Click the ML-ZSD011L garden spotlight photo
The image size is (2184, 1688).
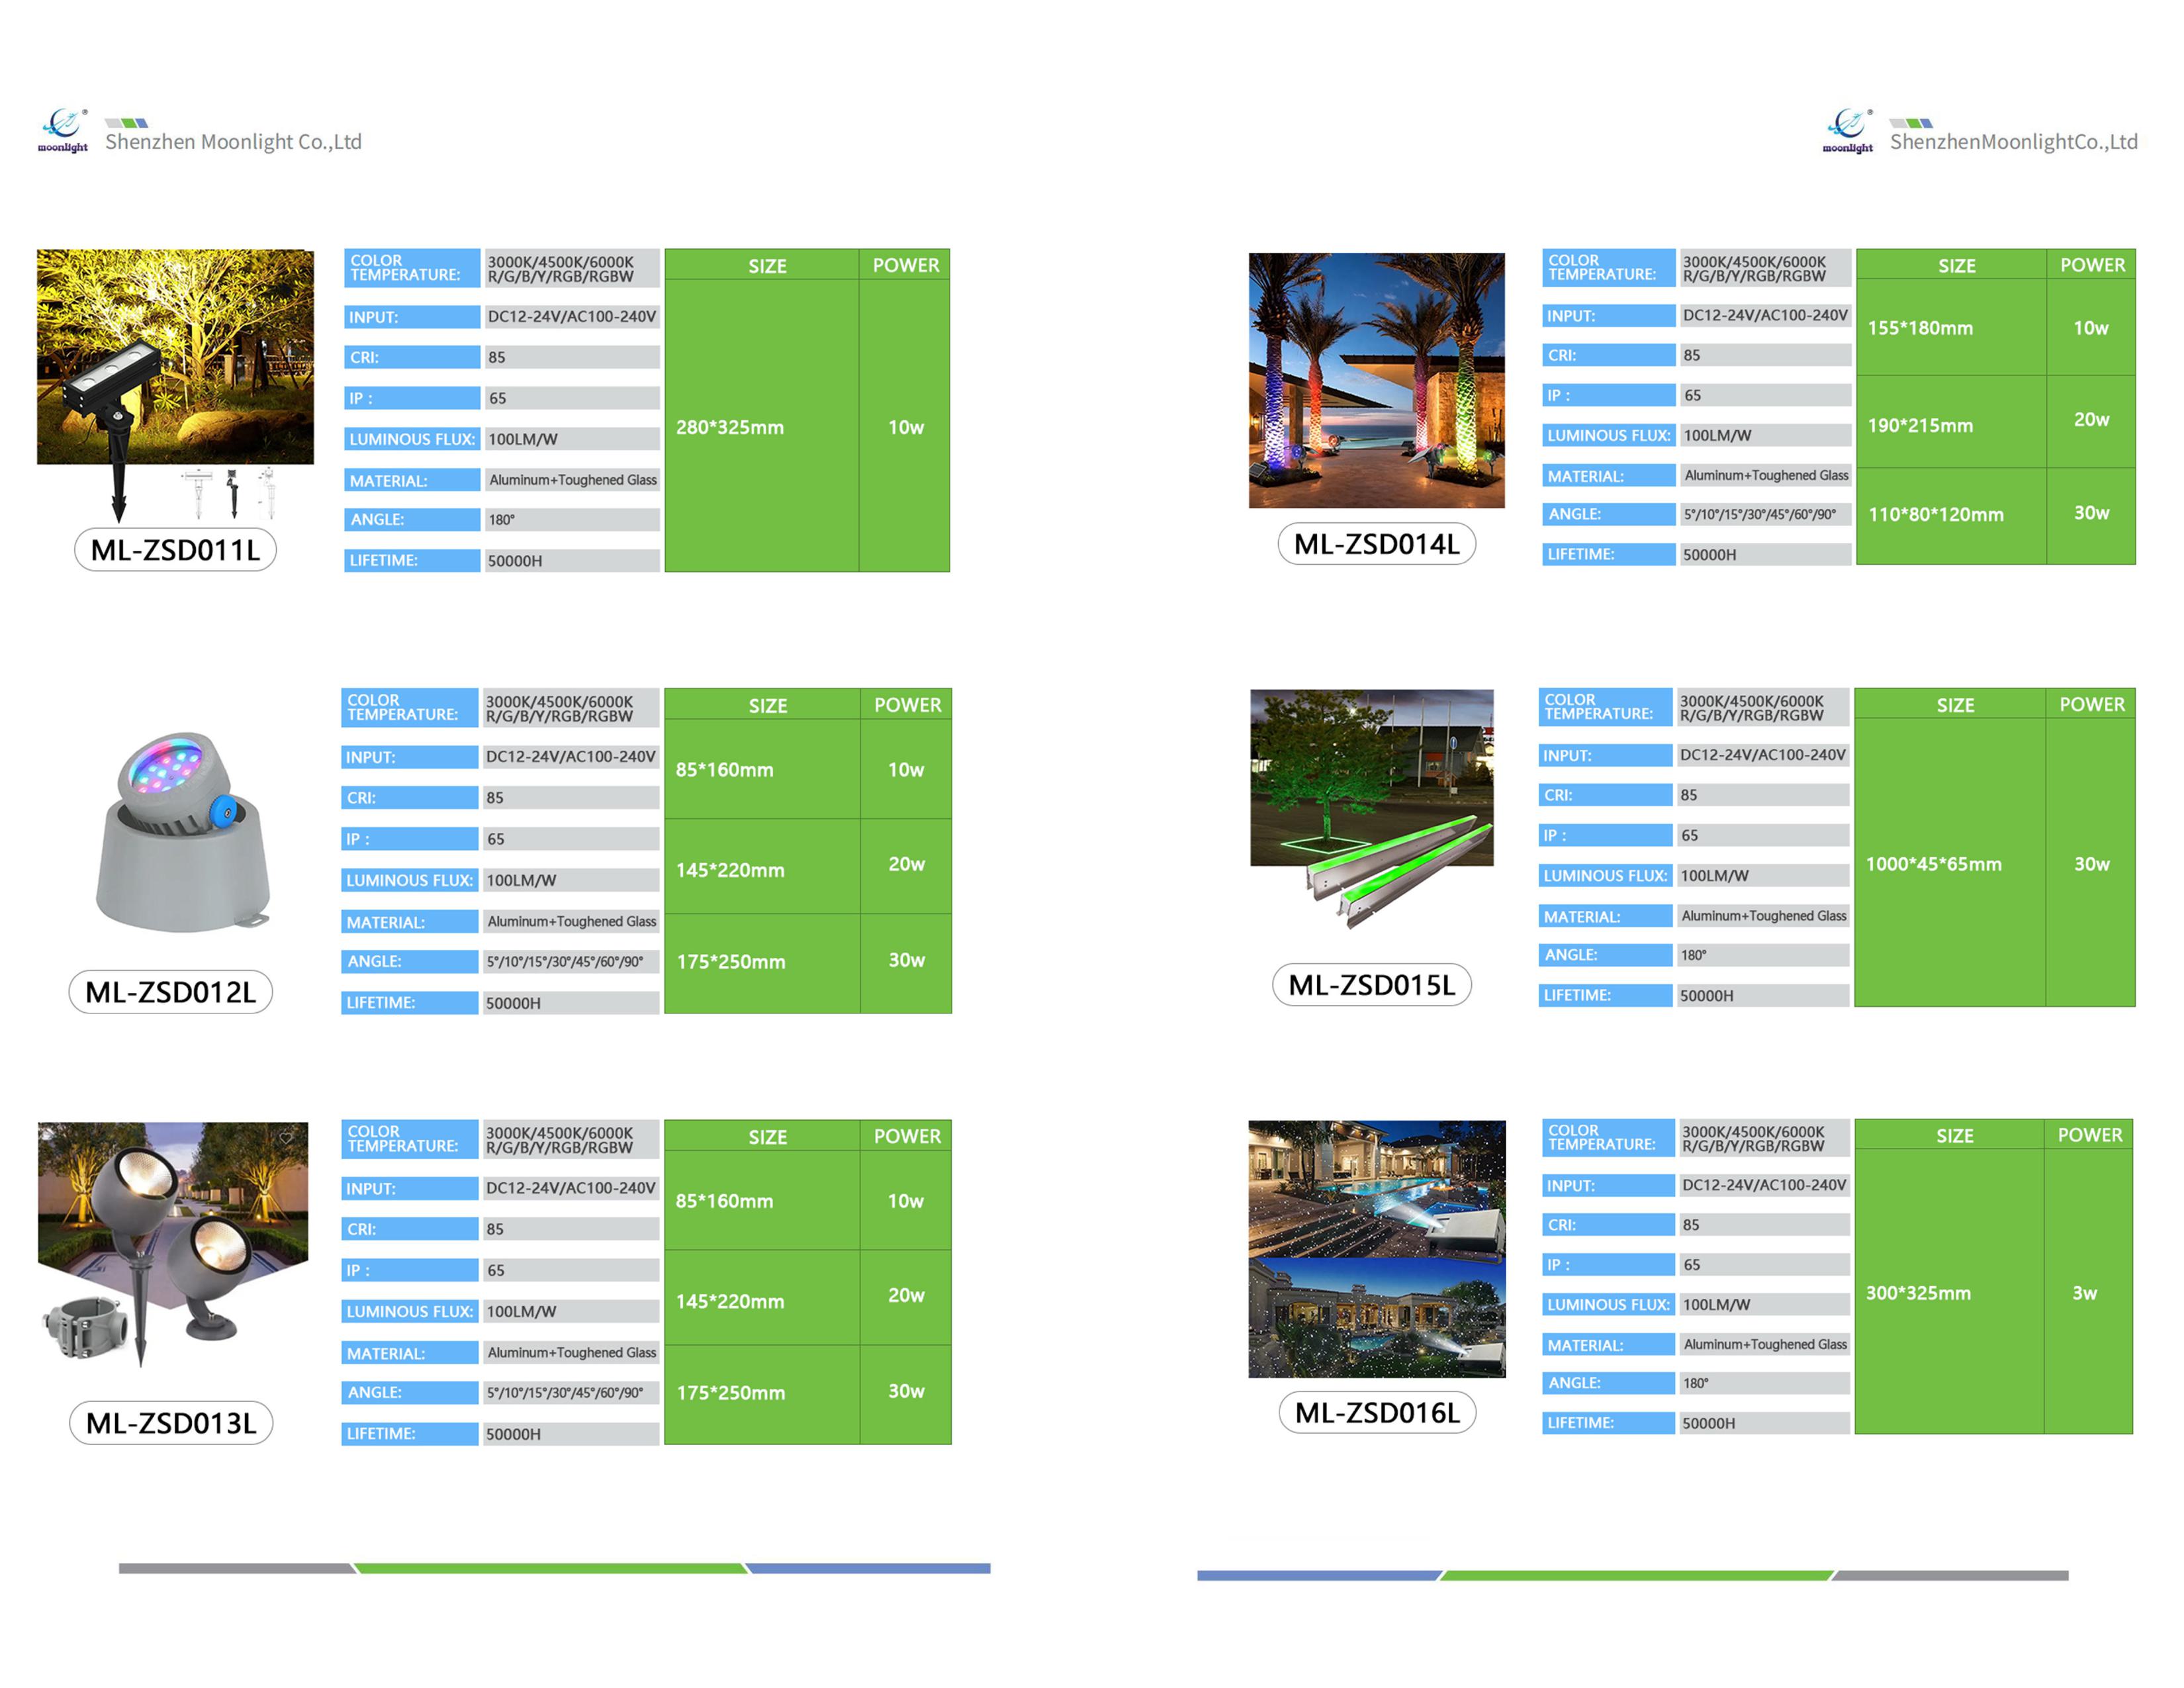coord(175,357)
